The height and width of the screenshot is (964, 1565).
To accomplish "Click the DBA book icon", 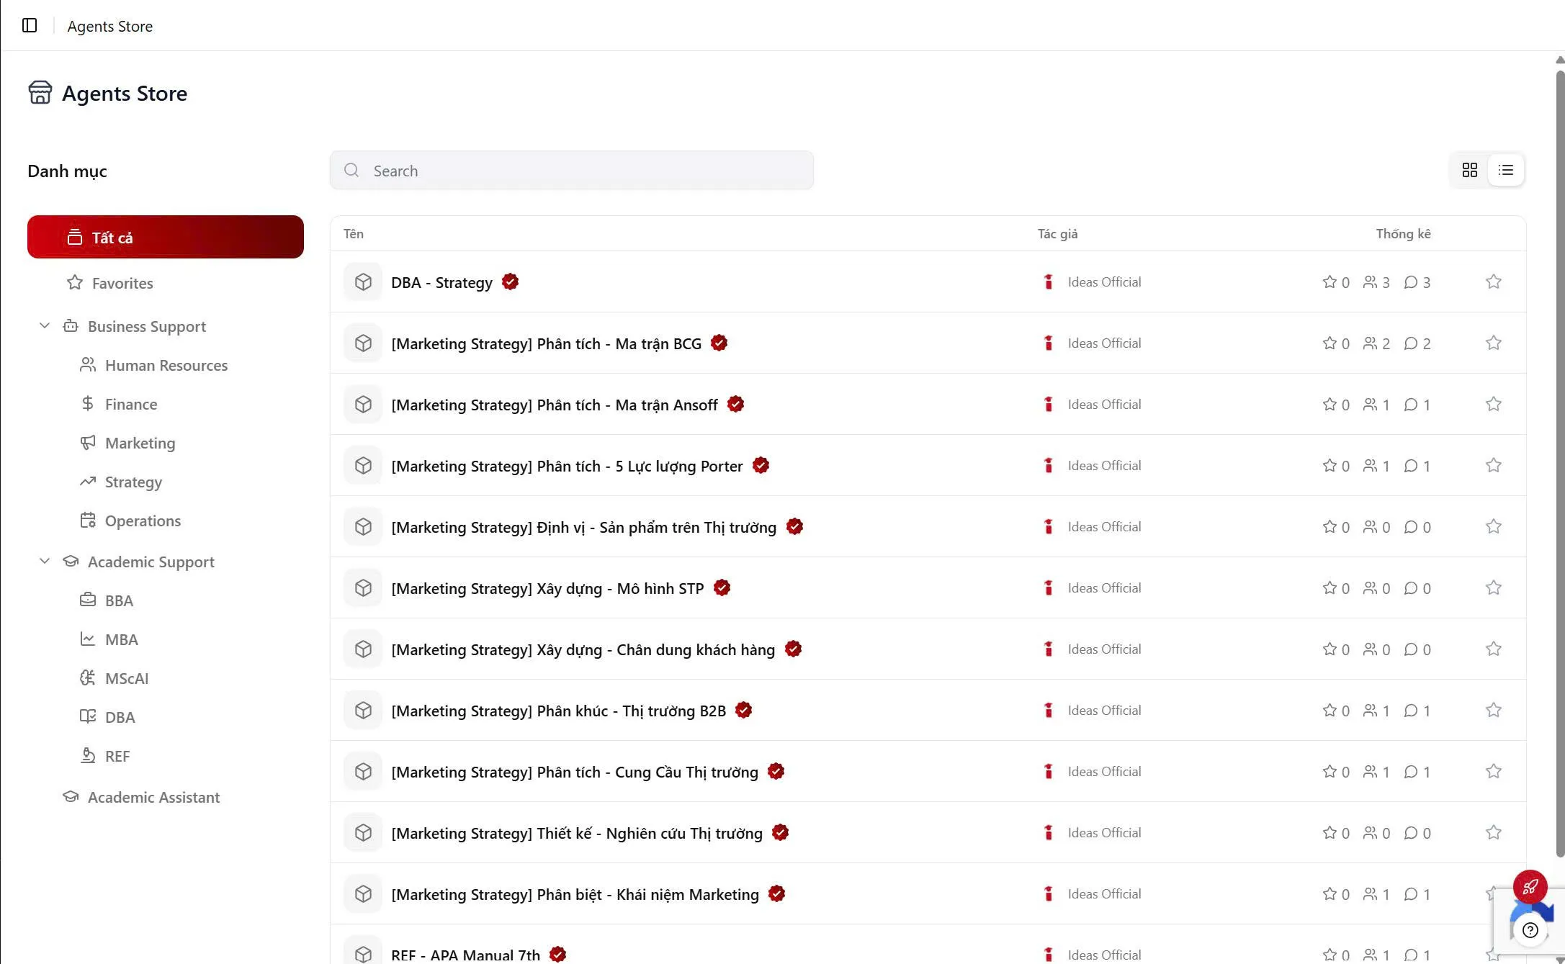I will [88, 716].
